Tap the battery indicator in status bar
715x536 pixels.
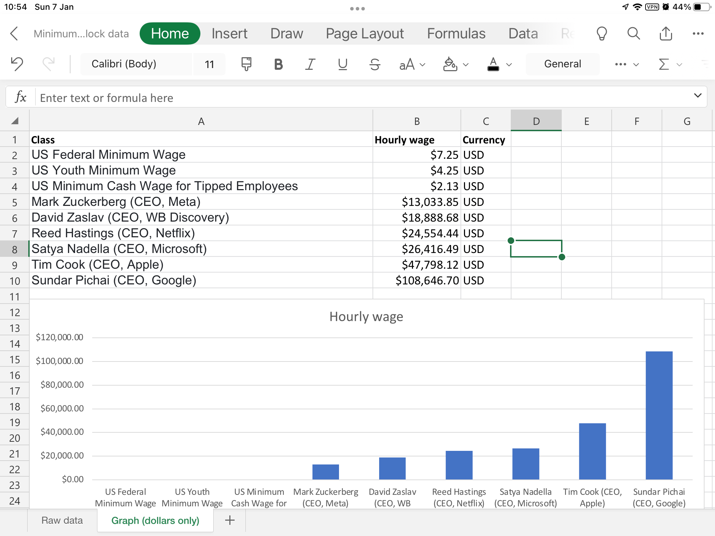pos(702,7)
